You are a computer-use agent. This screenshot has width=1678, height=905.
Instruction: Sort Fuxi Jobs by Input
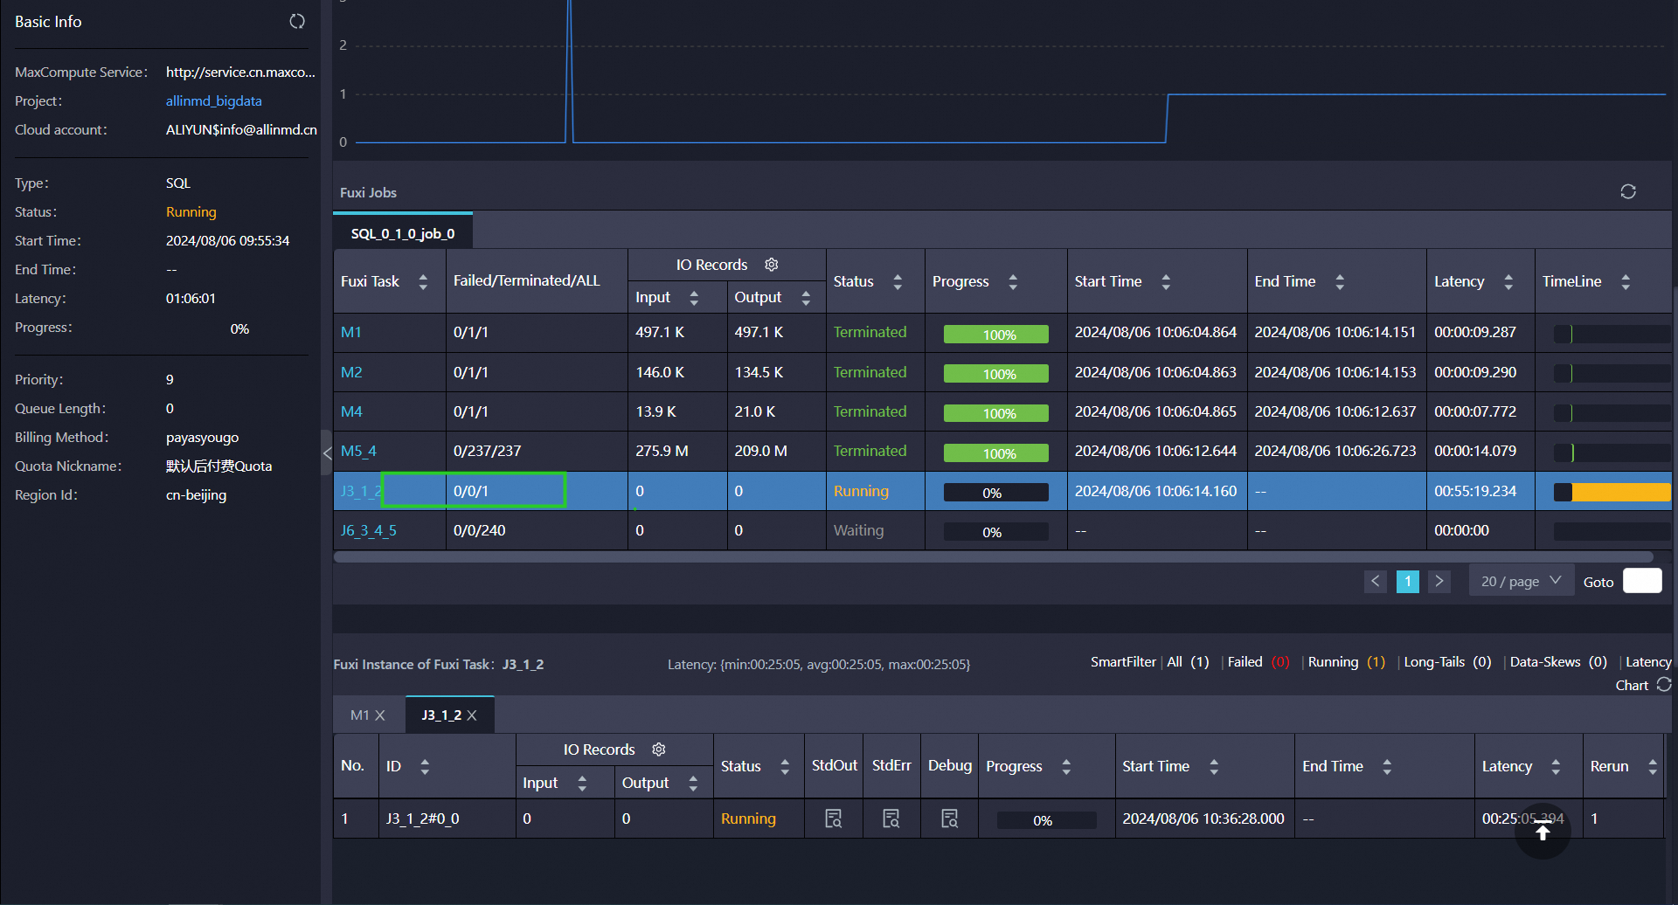coord(694,298)
